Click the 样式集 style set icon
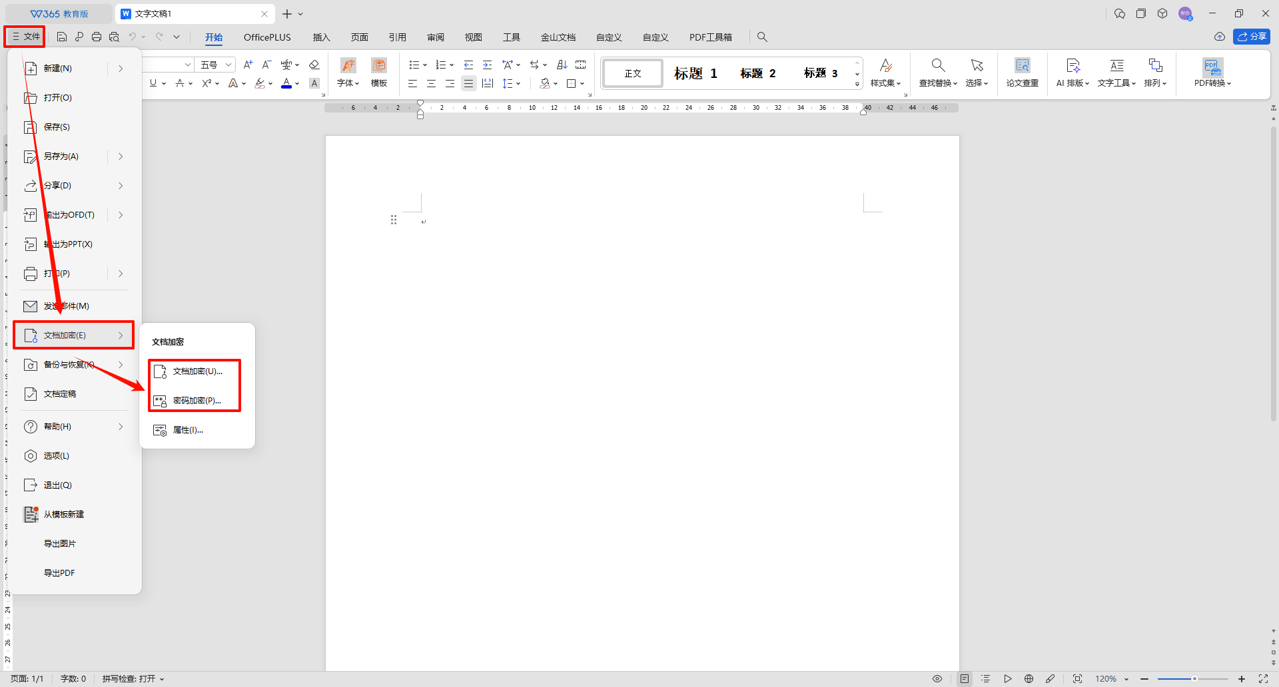The height and width of the screenshot is (687, 1279). pyautogui.click(x=885, y=65)
